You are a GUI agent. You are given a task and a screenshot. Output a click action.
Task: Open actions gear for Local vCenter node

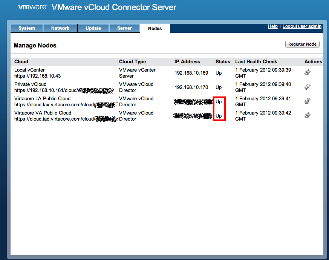click(x=308, y=73)
